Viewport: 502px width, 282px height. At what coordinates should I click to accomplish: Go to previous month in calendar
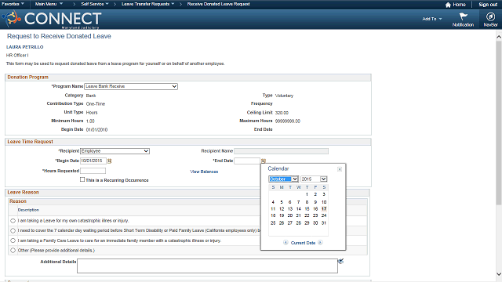click(286, 243)
